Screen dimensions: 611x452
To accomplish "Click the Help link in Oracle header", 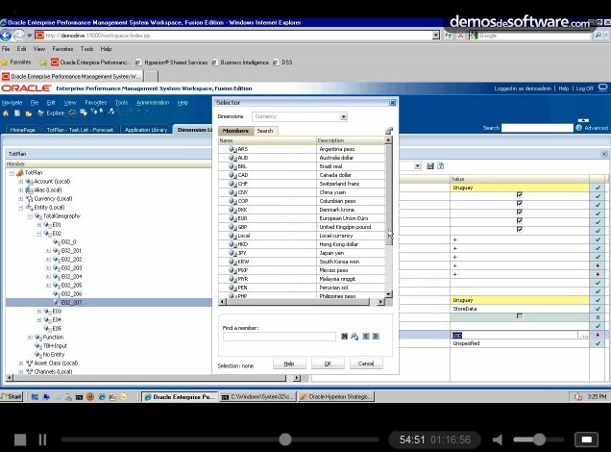I will 564,88.
